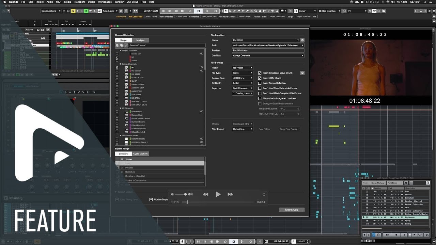The height and width of the screenshot is (245, 436).
Task: Click the Export Audio button
Action: (x=292, y=210)
